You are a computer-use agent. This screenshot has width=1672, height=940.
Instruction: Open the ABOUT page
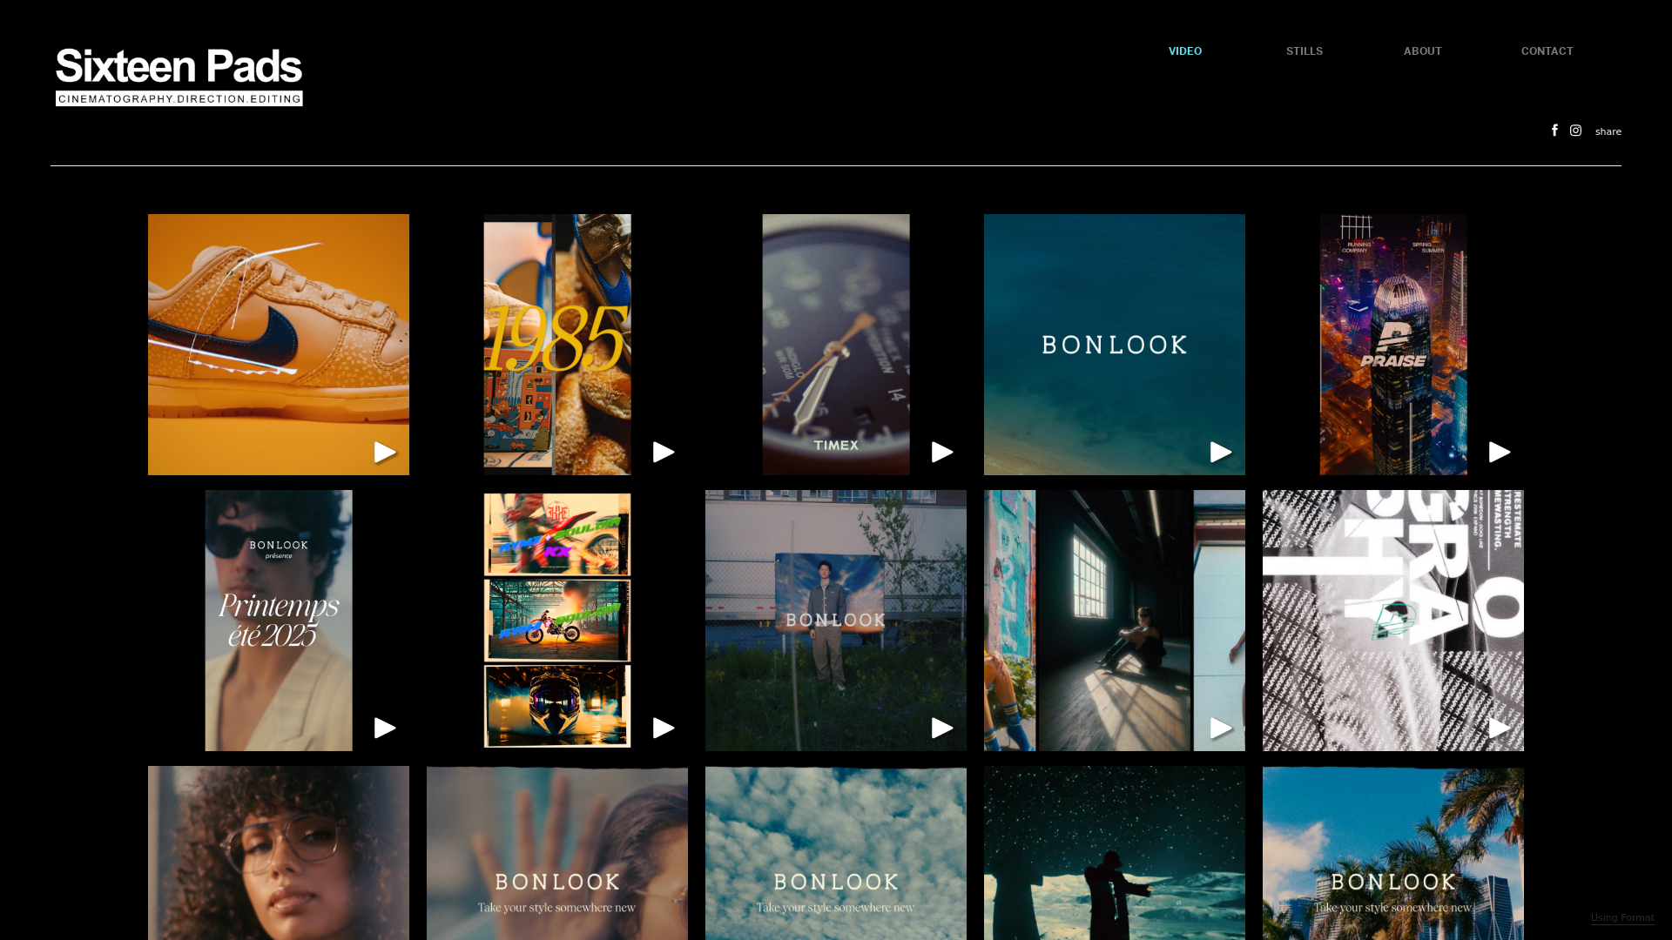click(1422, 51)
